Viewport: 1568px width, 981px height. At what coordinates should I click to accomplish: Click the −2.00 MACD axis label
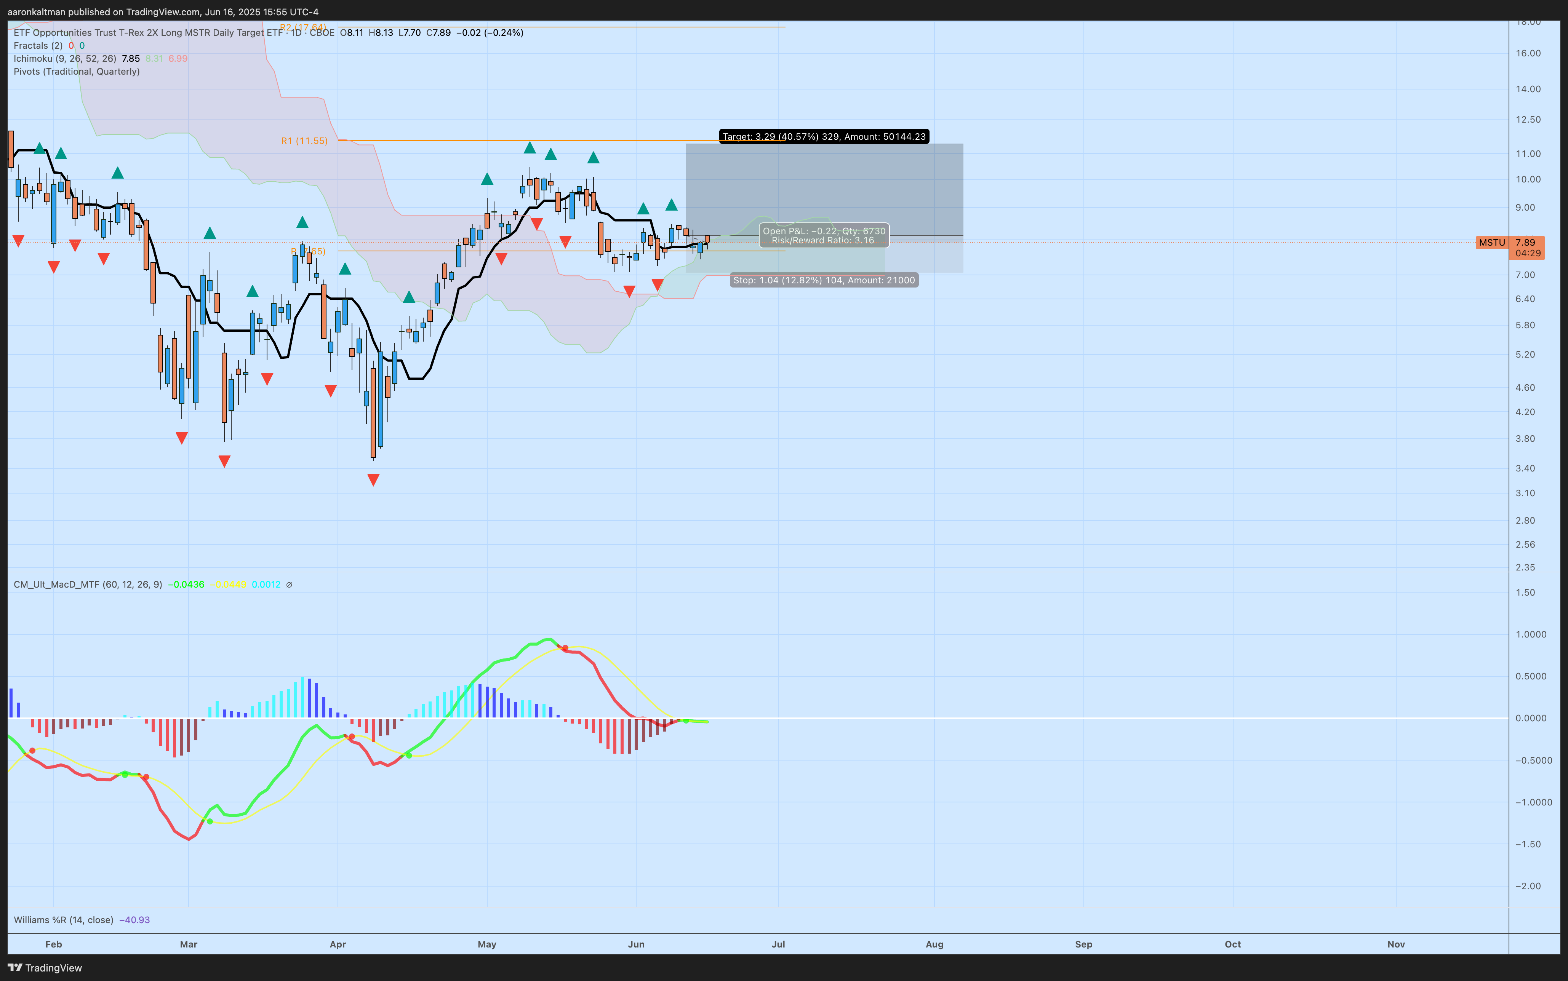(1528, 886)
